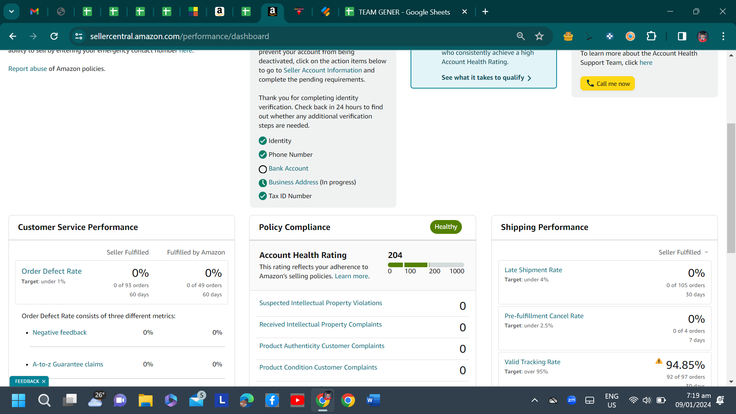This screenshot has width=736, height=414.
Task: Click the empty circle beside Bank Account
Action: tap(263, 169)
